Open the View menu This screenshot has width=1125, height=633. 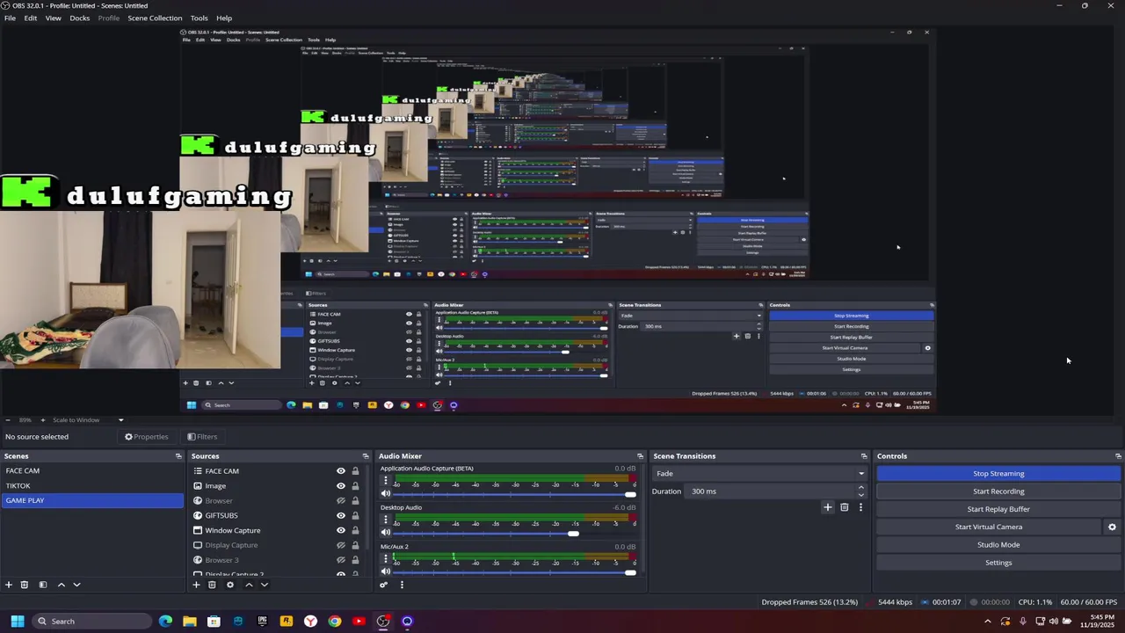click(x=53, y=18)
